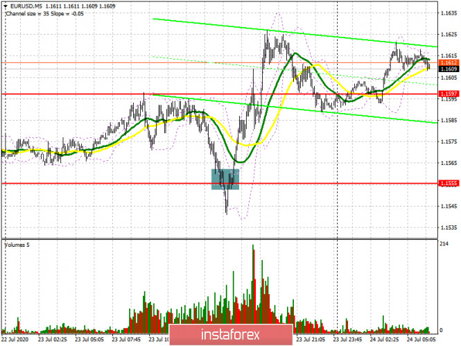Select the teal highlighted rectangle near 1.1555
Viewport: 461px width, 346px height.
click(x=225, y=179)
